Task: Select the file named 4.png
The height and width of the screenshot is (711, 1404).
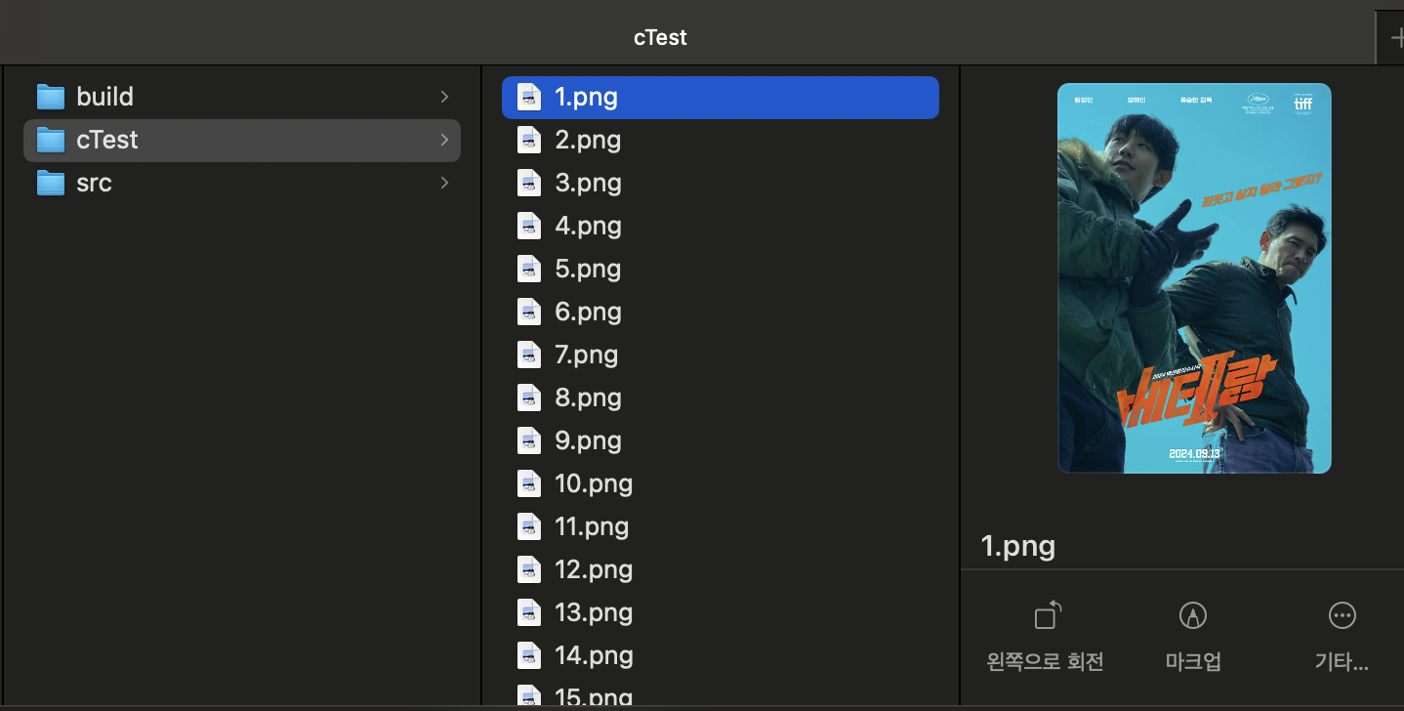Action: pyautogui.click(x=588, y=227)
